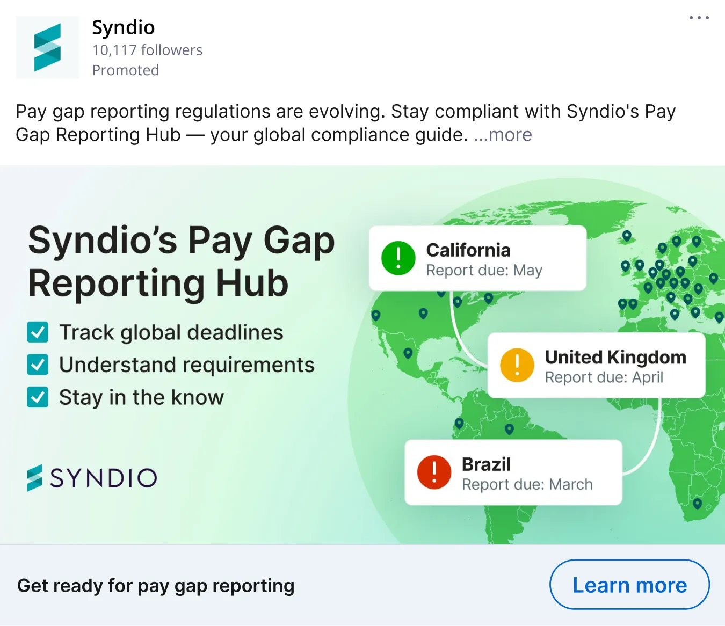The image size is (725, 626).
Task: Click the map pin in South Africa
Action: tap(697, 504)
